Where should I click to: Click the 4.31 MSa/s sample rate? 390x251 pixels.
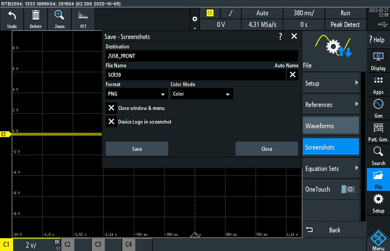262,25
